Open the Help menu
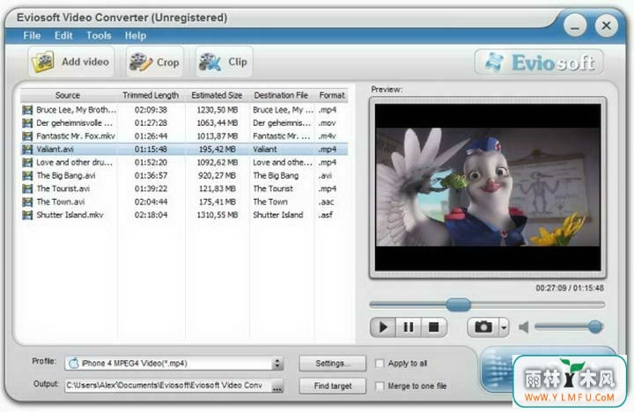The image size is (634, 412). 135,35
